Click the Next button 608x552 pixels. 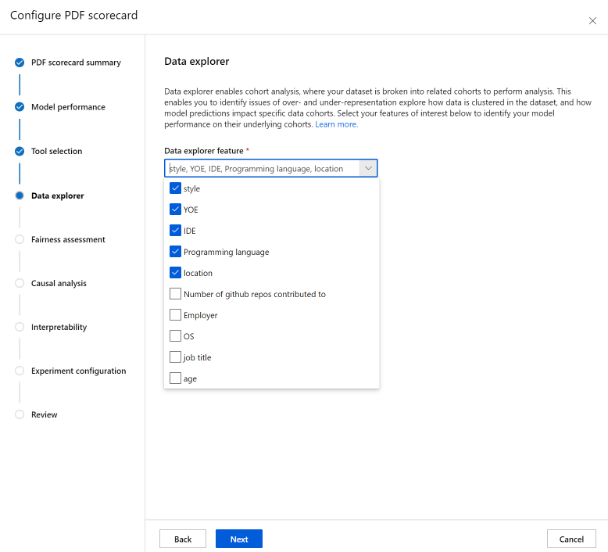pos(239,539)
